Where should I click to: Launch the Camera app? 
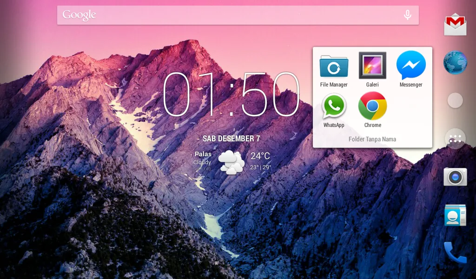pyautogui.click(x=455, y=177)
